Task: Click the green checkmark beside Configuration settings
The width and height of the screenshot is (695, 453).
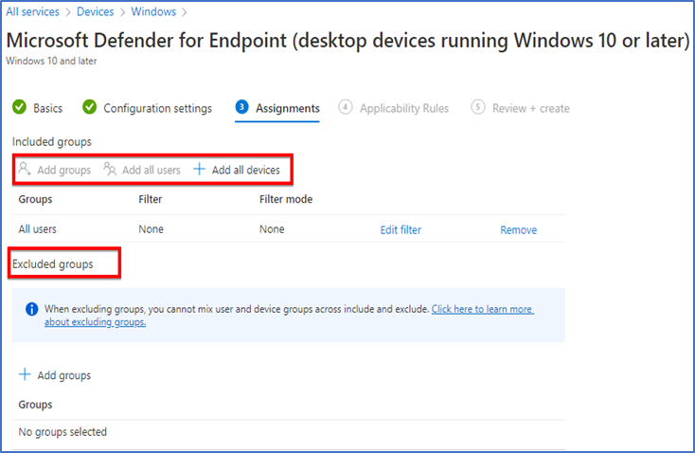Action: click(90, 107)
